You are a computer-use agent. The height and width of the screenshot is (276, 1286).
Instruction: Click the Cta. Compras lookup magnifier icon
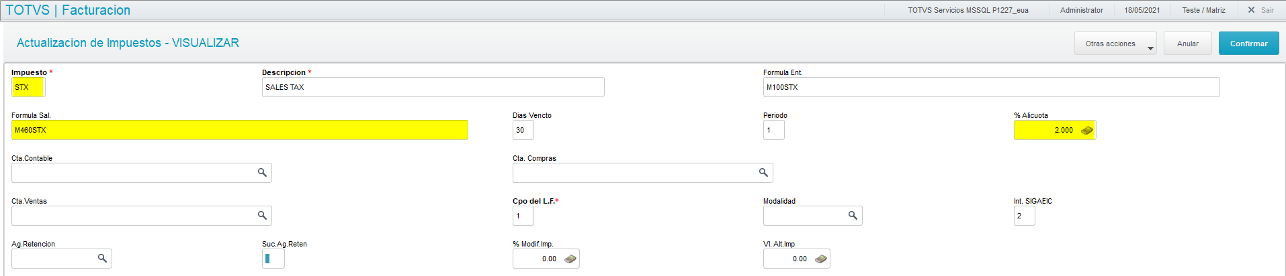(763, 173)
